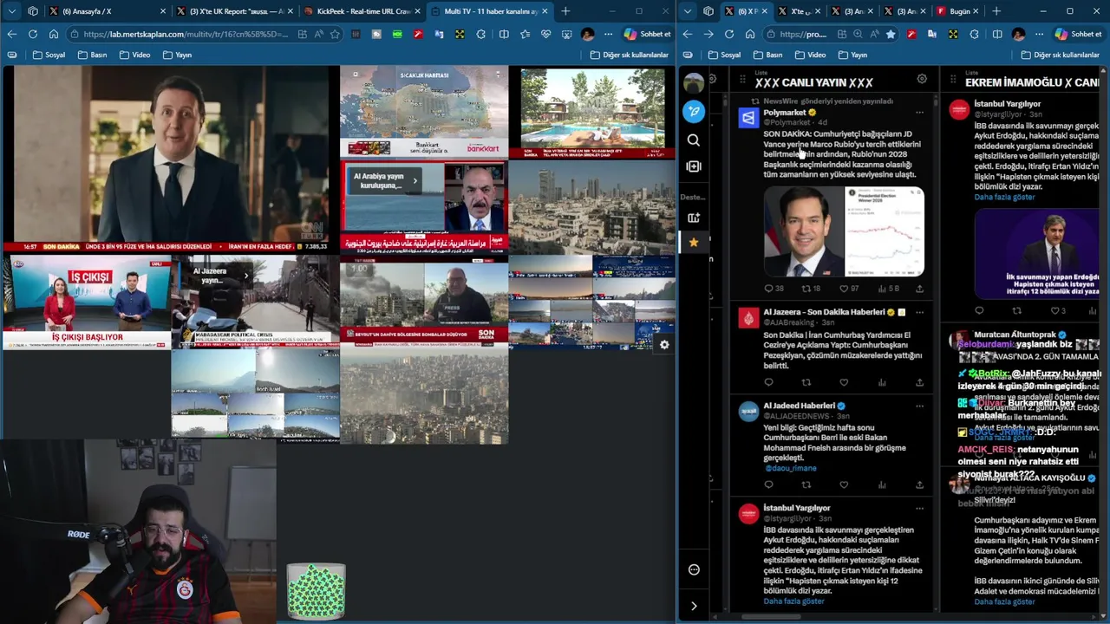Open the Multi TV settings gear
This screenshot has width=1110, height=624.
(x=664, y=344)
